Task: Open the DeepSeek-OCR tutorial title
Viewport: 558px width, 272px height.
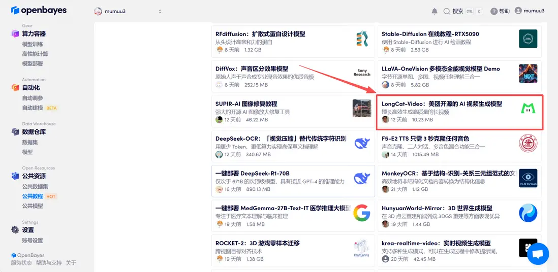Action: pos(281,139)
